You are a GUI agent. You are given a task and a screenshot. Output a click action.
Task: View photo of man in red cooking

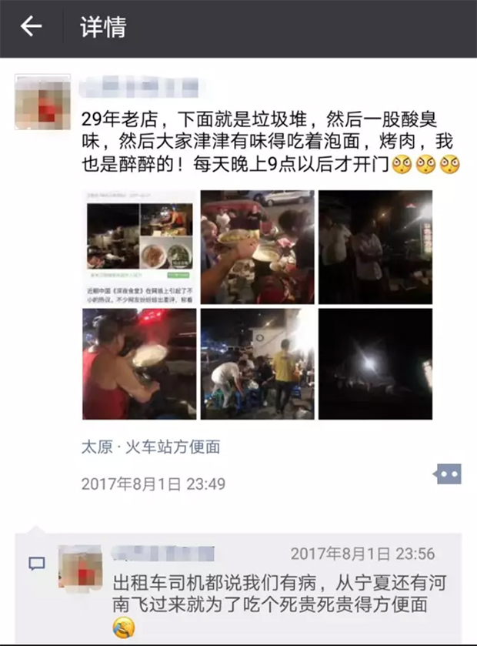pyautogui.click(x=139, y=364)
